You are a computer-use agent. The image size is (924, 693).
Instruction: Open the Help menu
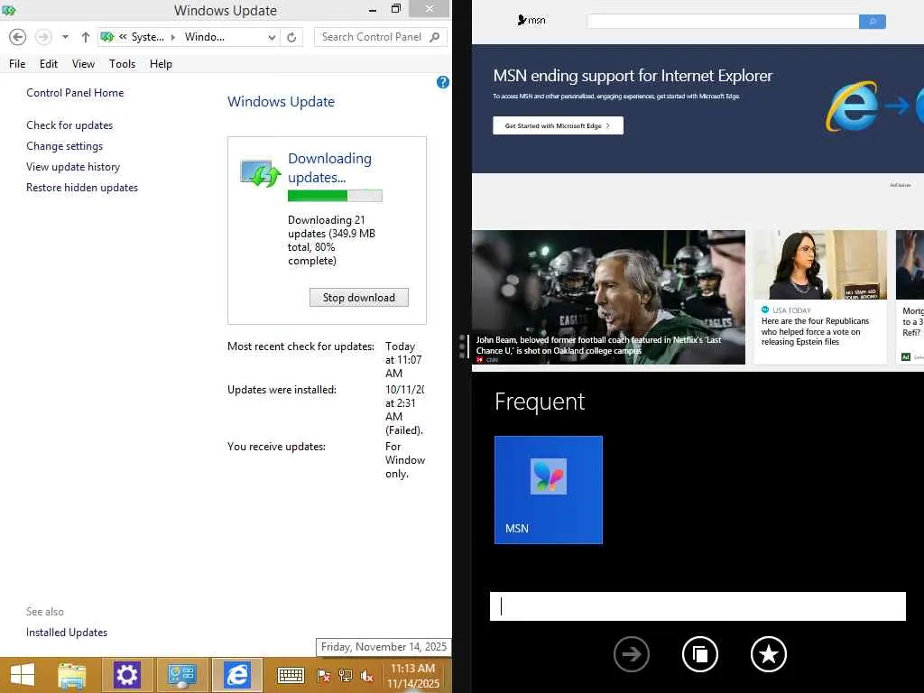click(161, 64)
